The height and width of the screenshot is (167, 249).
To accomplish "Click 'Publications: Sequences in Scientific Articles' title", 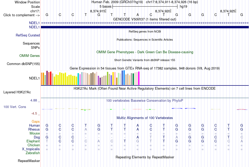I will 145,40.
